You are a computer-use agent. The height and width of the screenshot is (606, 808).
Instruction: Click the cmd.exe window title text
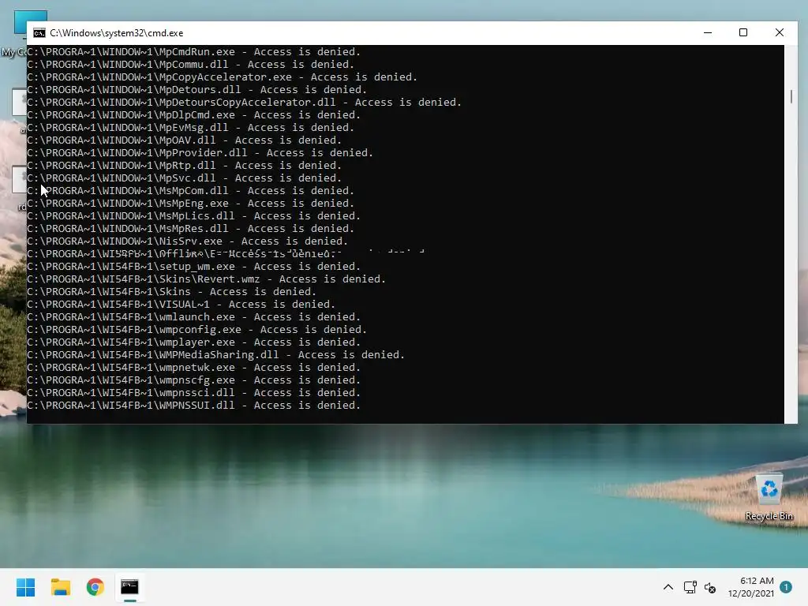point(117,33)
